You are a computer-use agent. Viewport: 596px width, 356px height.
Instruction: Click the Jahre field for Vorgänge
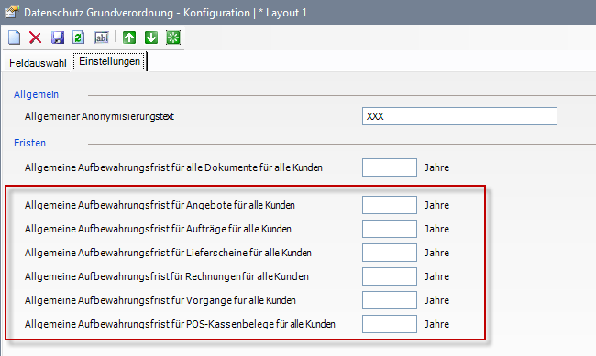[x=389, y=300]
